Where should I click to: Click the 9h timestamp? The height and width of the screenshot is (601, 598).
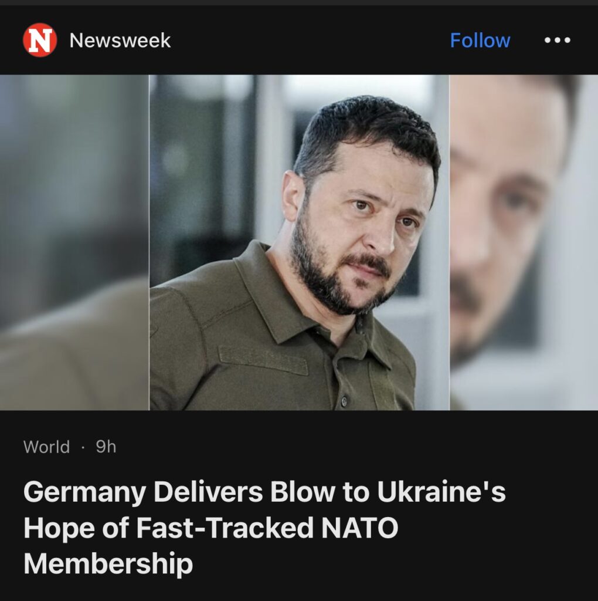(x=106, y=447)
